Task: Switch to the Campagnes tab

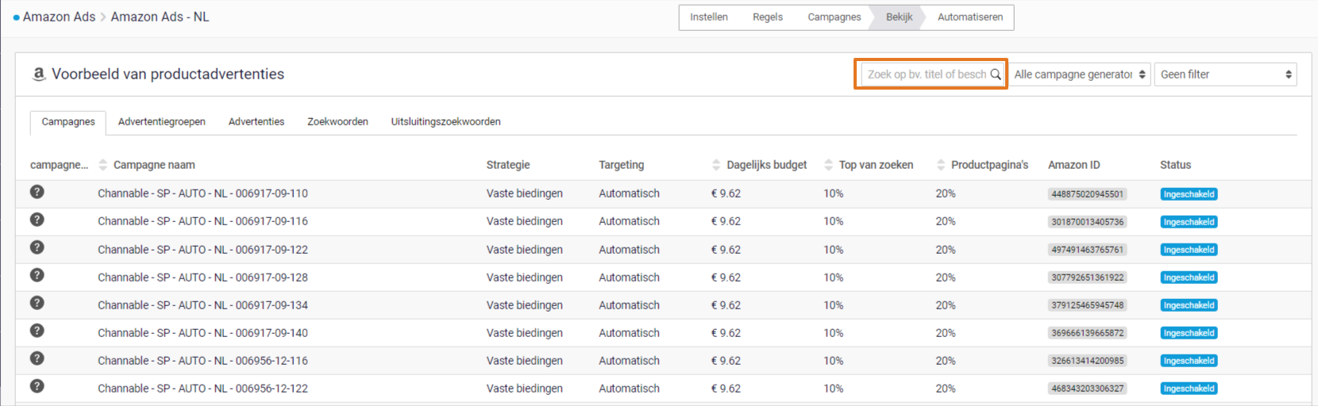Action: point(68,122)
